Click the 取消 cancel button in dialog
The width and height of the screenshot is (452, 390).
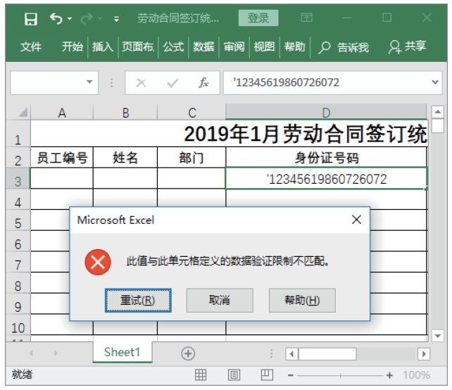[220, 301]
